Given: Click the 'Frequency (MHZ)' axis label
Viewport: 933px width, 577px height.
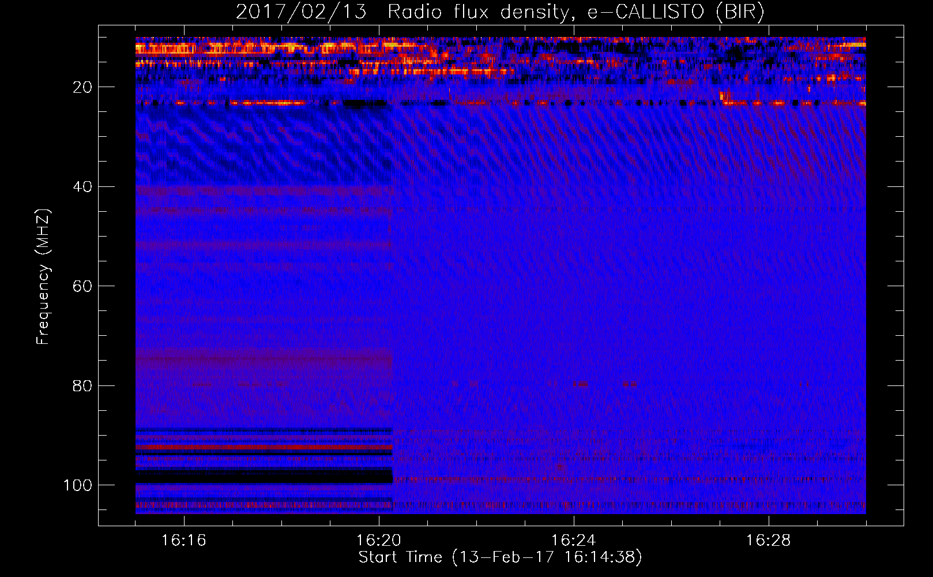Looking at the screenshot, I should click(x=43, y=277).
